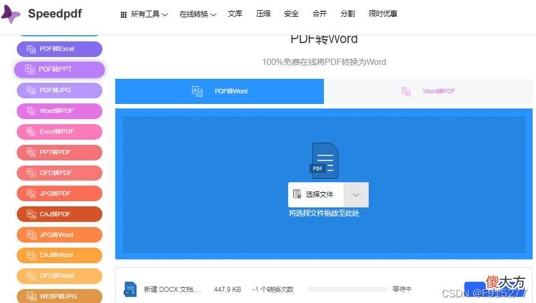
Task: Click the Speedpdf bird logo
Action: (x=11, y=15)
